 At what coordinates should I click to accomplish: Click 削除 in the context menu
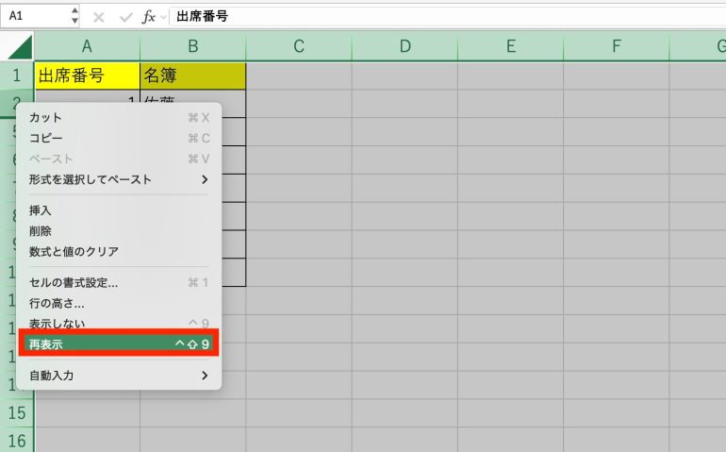[41, 231]
